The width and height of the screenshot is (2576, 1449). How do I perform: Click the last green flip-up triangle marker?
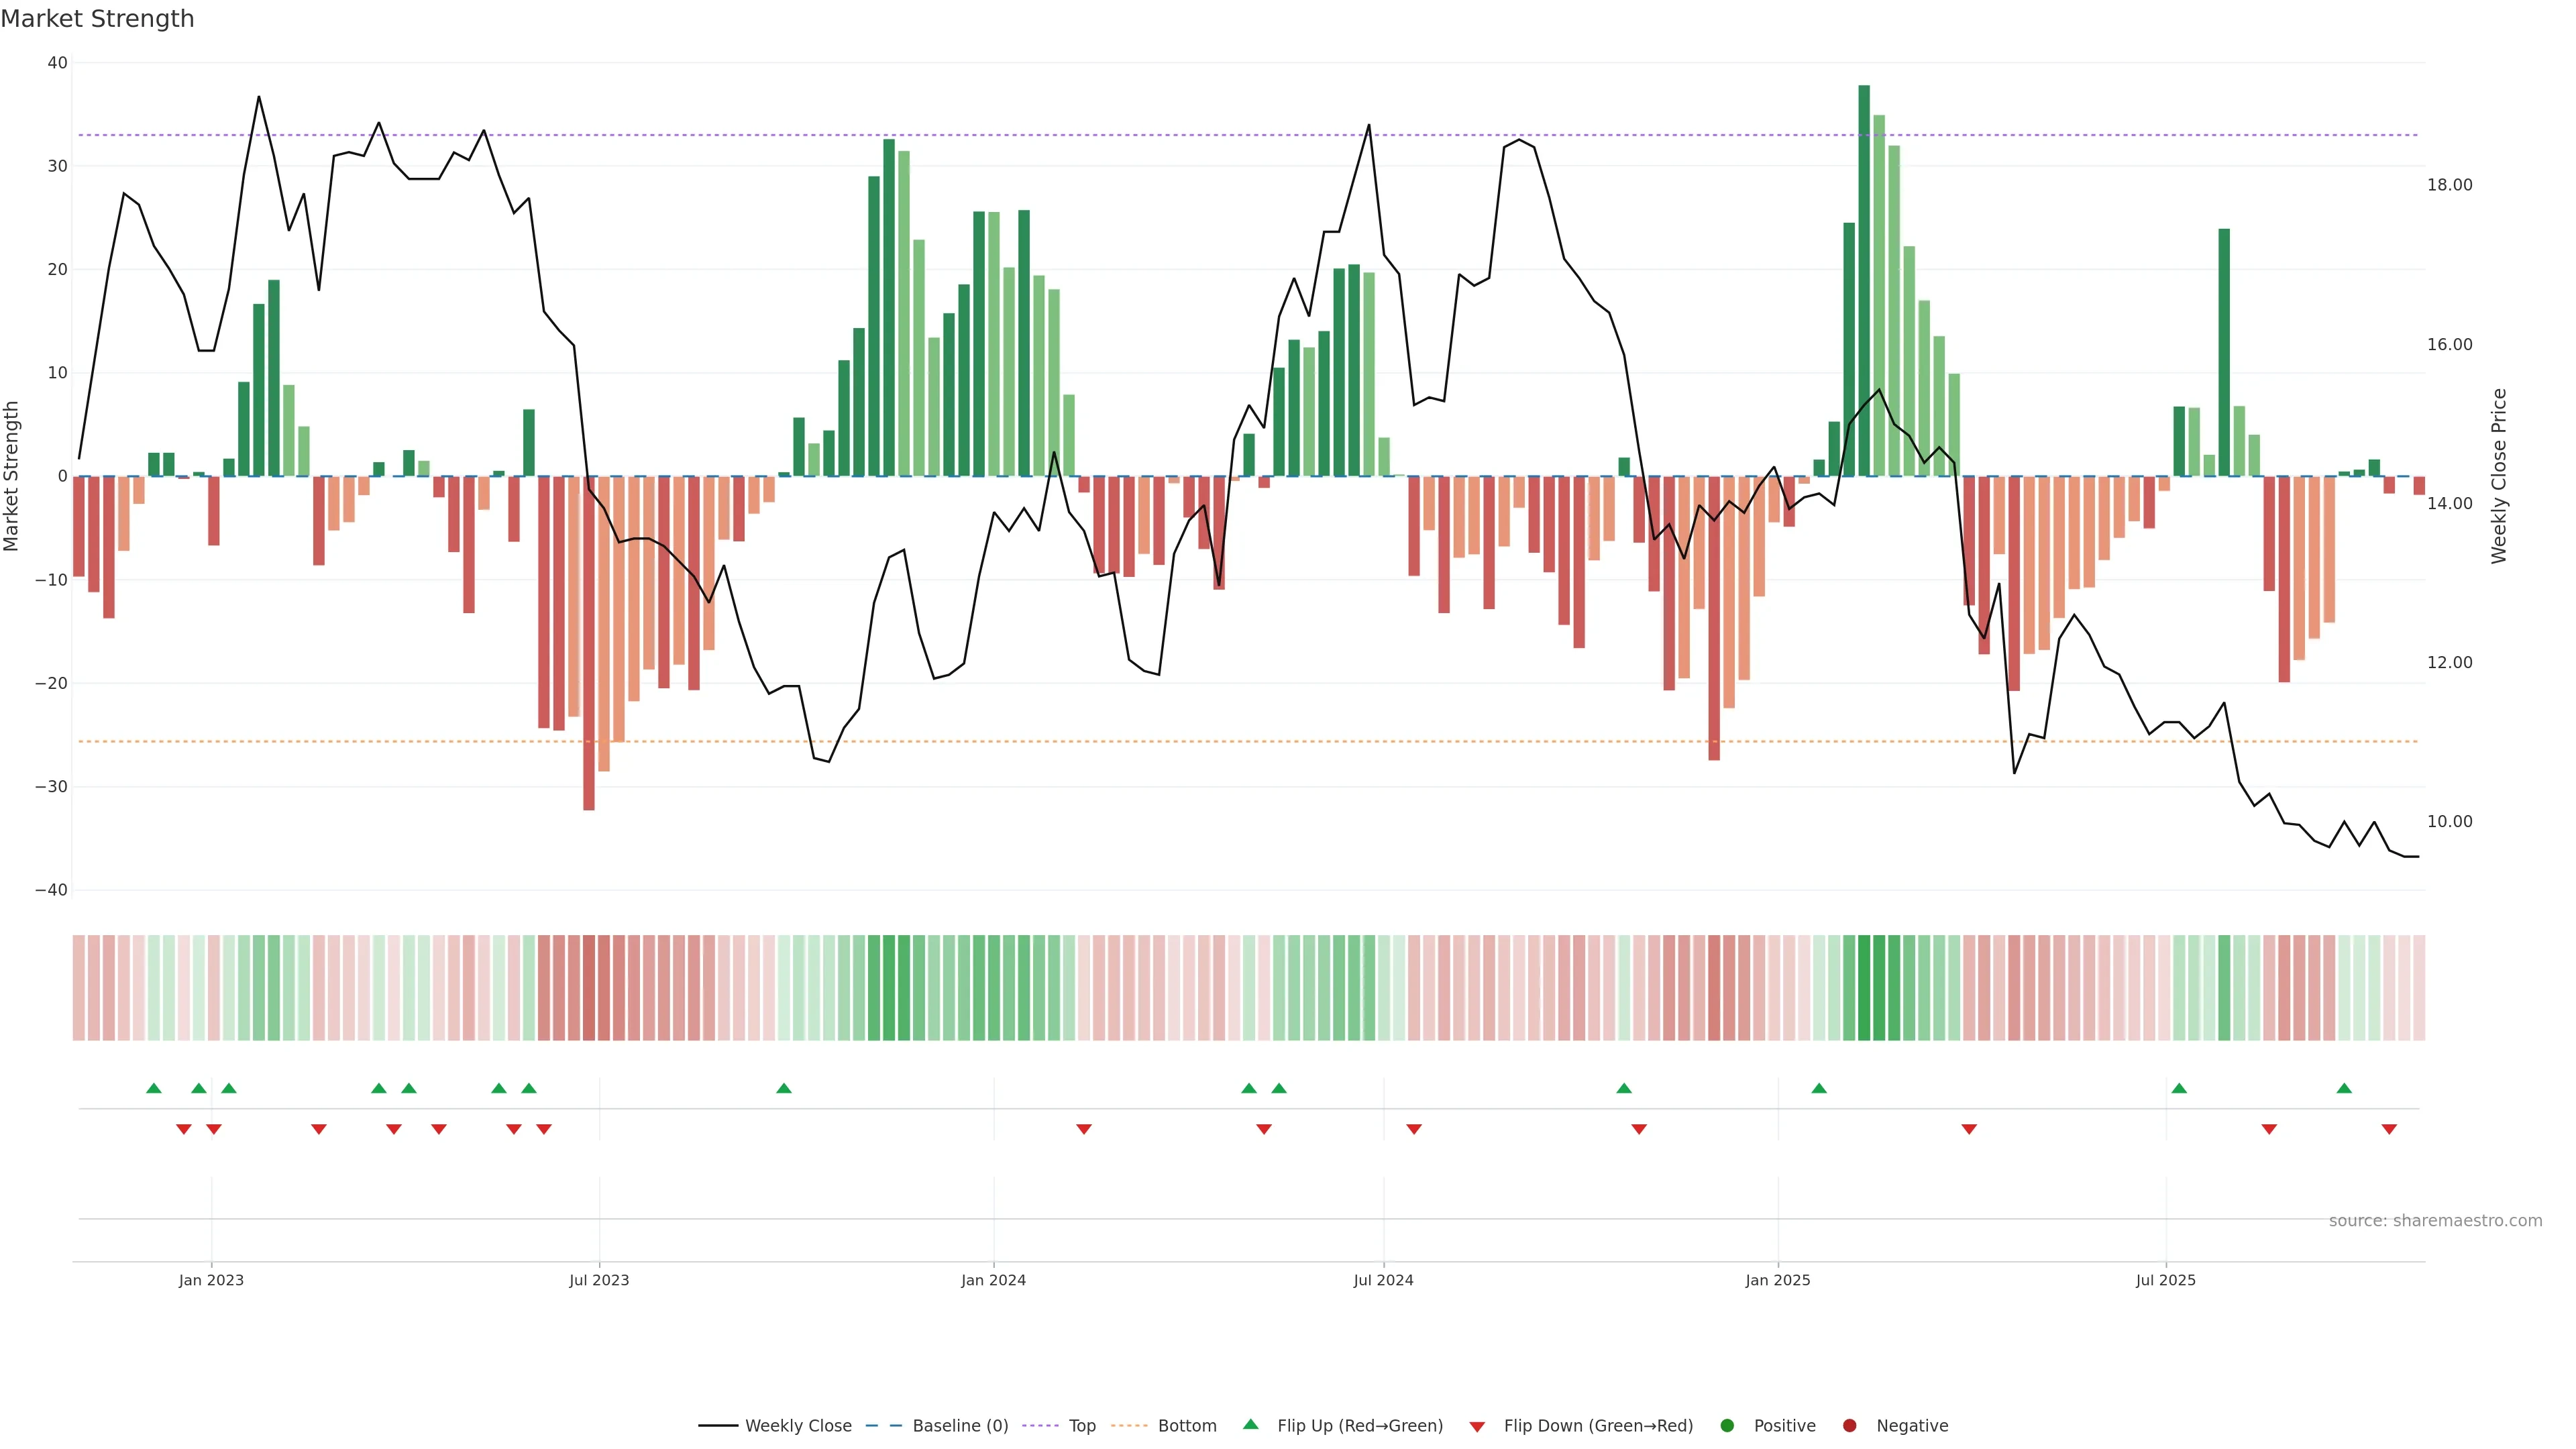(2344, 1088)
